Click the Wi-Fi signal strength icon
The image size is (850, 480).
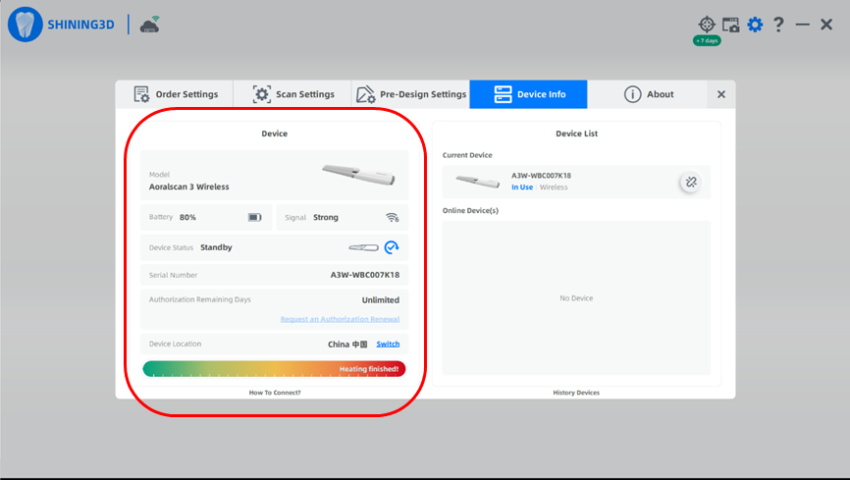tap(393, 218)
